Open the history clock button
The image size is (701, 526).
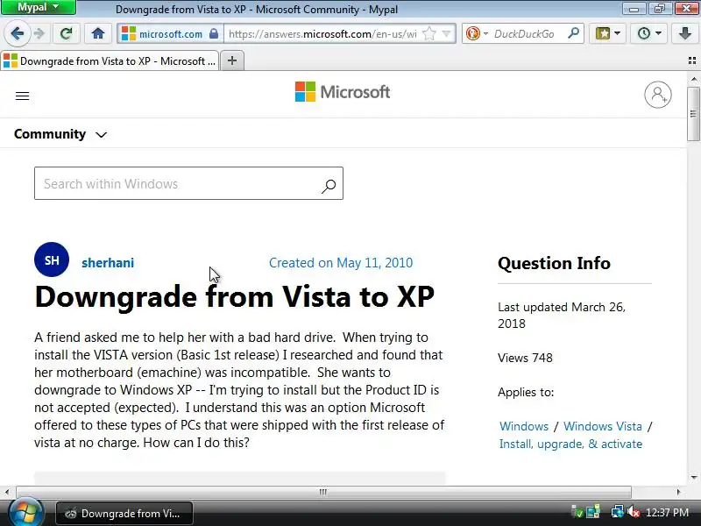(644, 33)
